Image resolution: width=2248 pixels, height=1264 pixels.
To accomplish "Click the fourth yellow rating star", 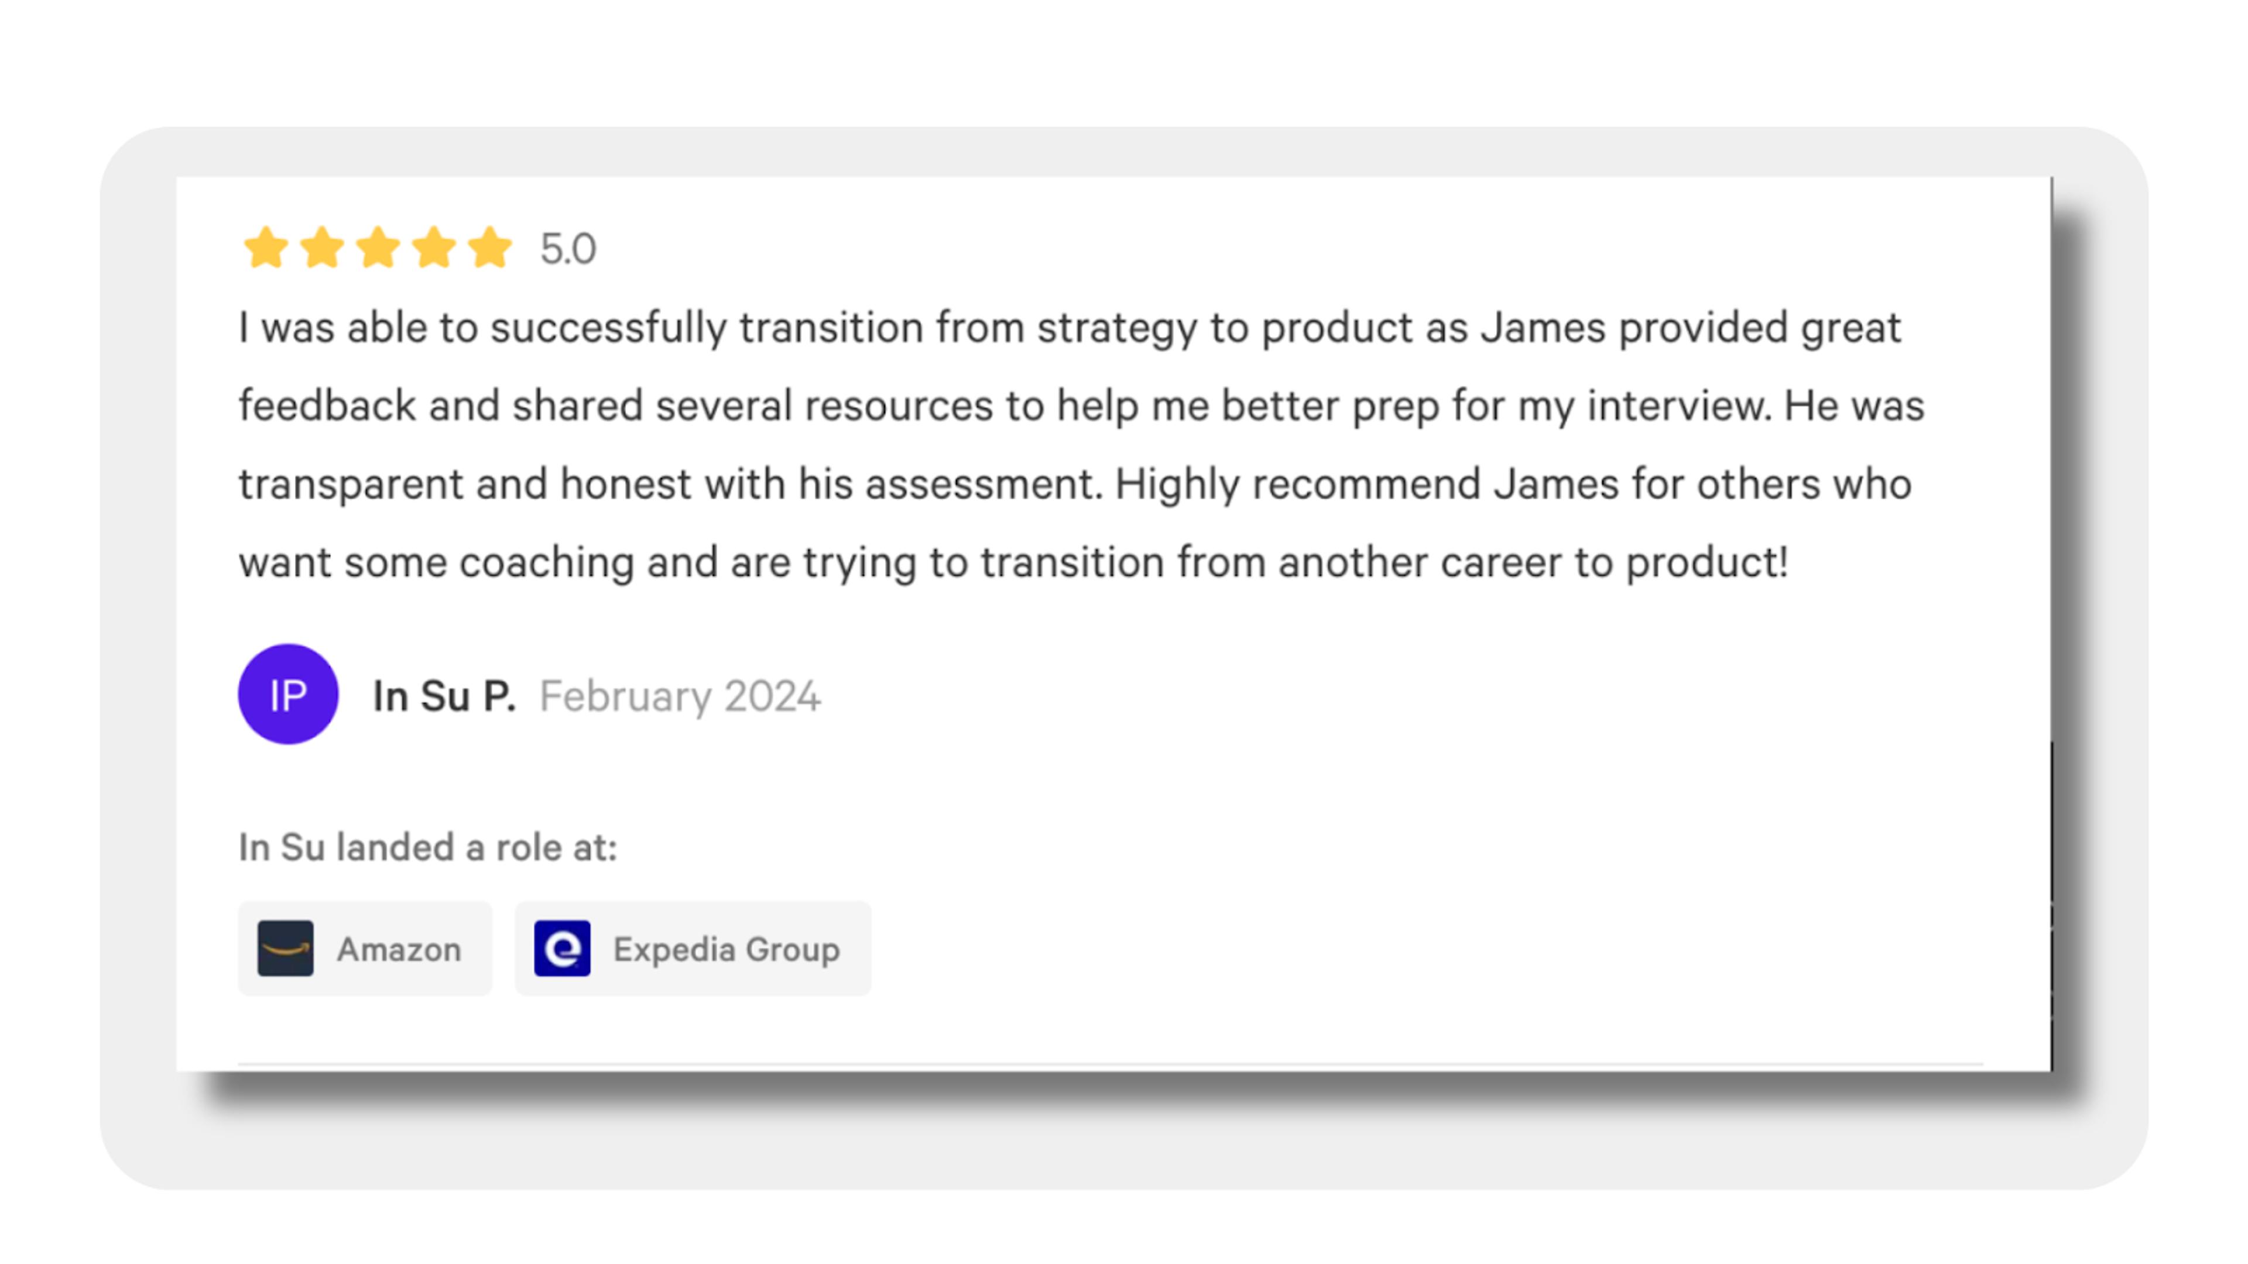I will pyautogui.click(x=434, y=248).
